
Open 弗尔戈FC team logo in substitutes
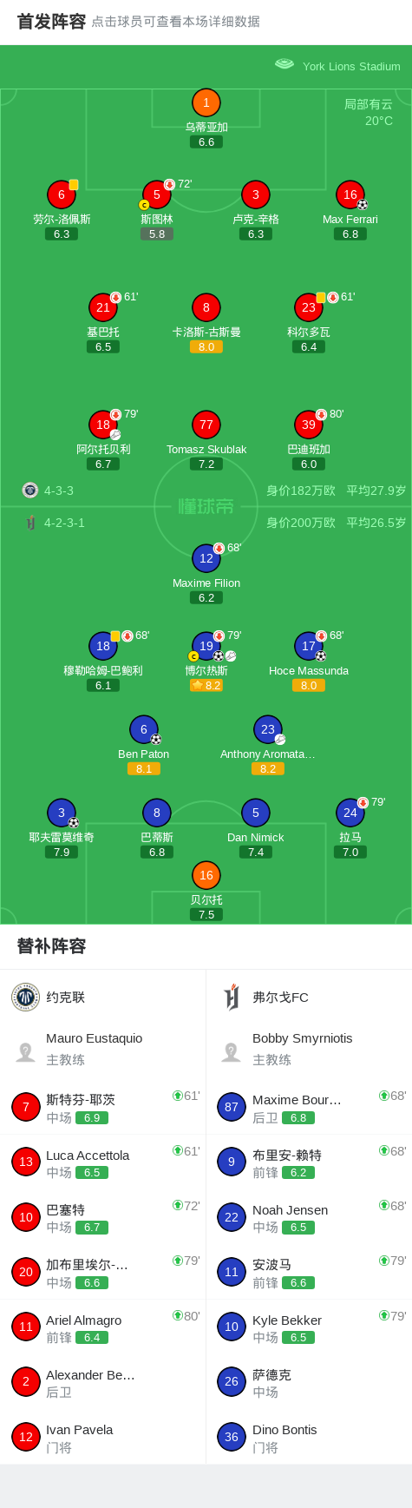pyautogui.click(x=232, y=997)
